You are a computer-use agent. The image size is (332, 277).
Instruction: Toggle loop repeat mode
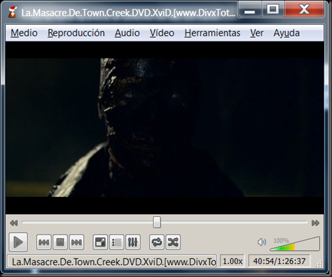tap(156, 242)
